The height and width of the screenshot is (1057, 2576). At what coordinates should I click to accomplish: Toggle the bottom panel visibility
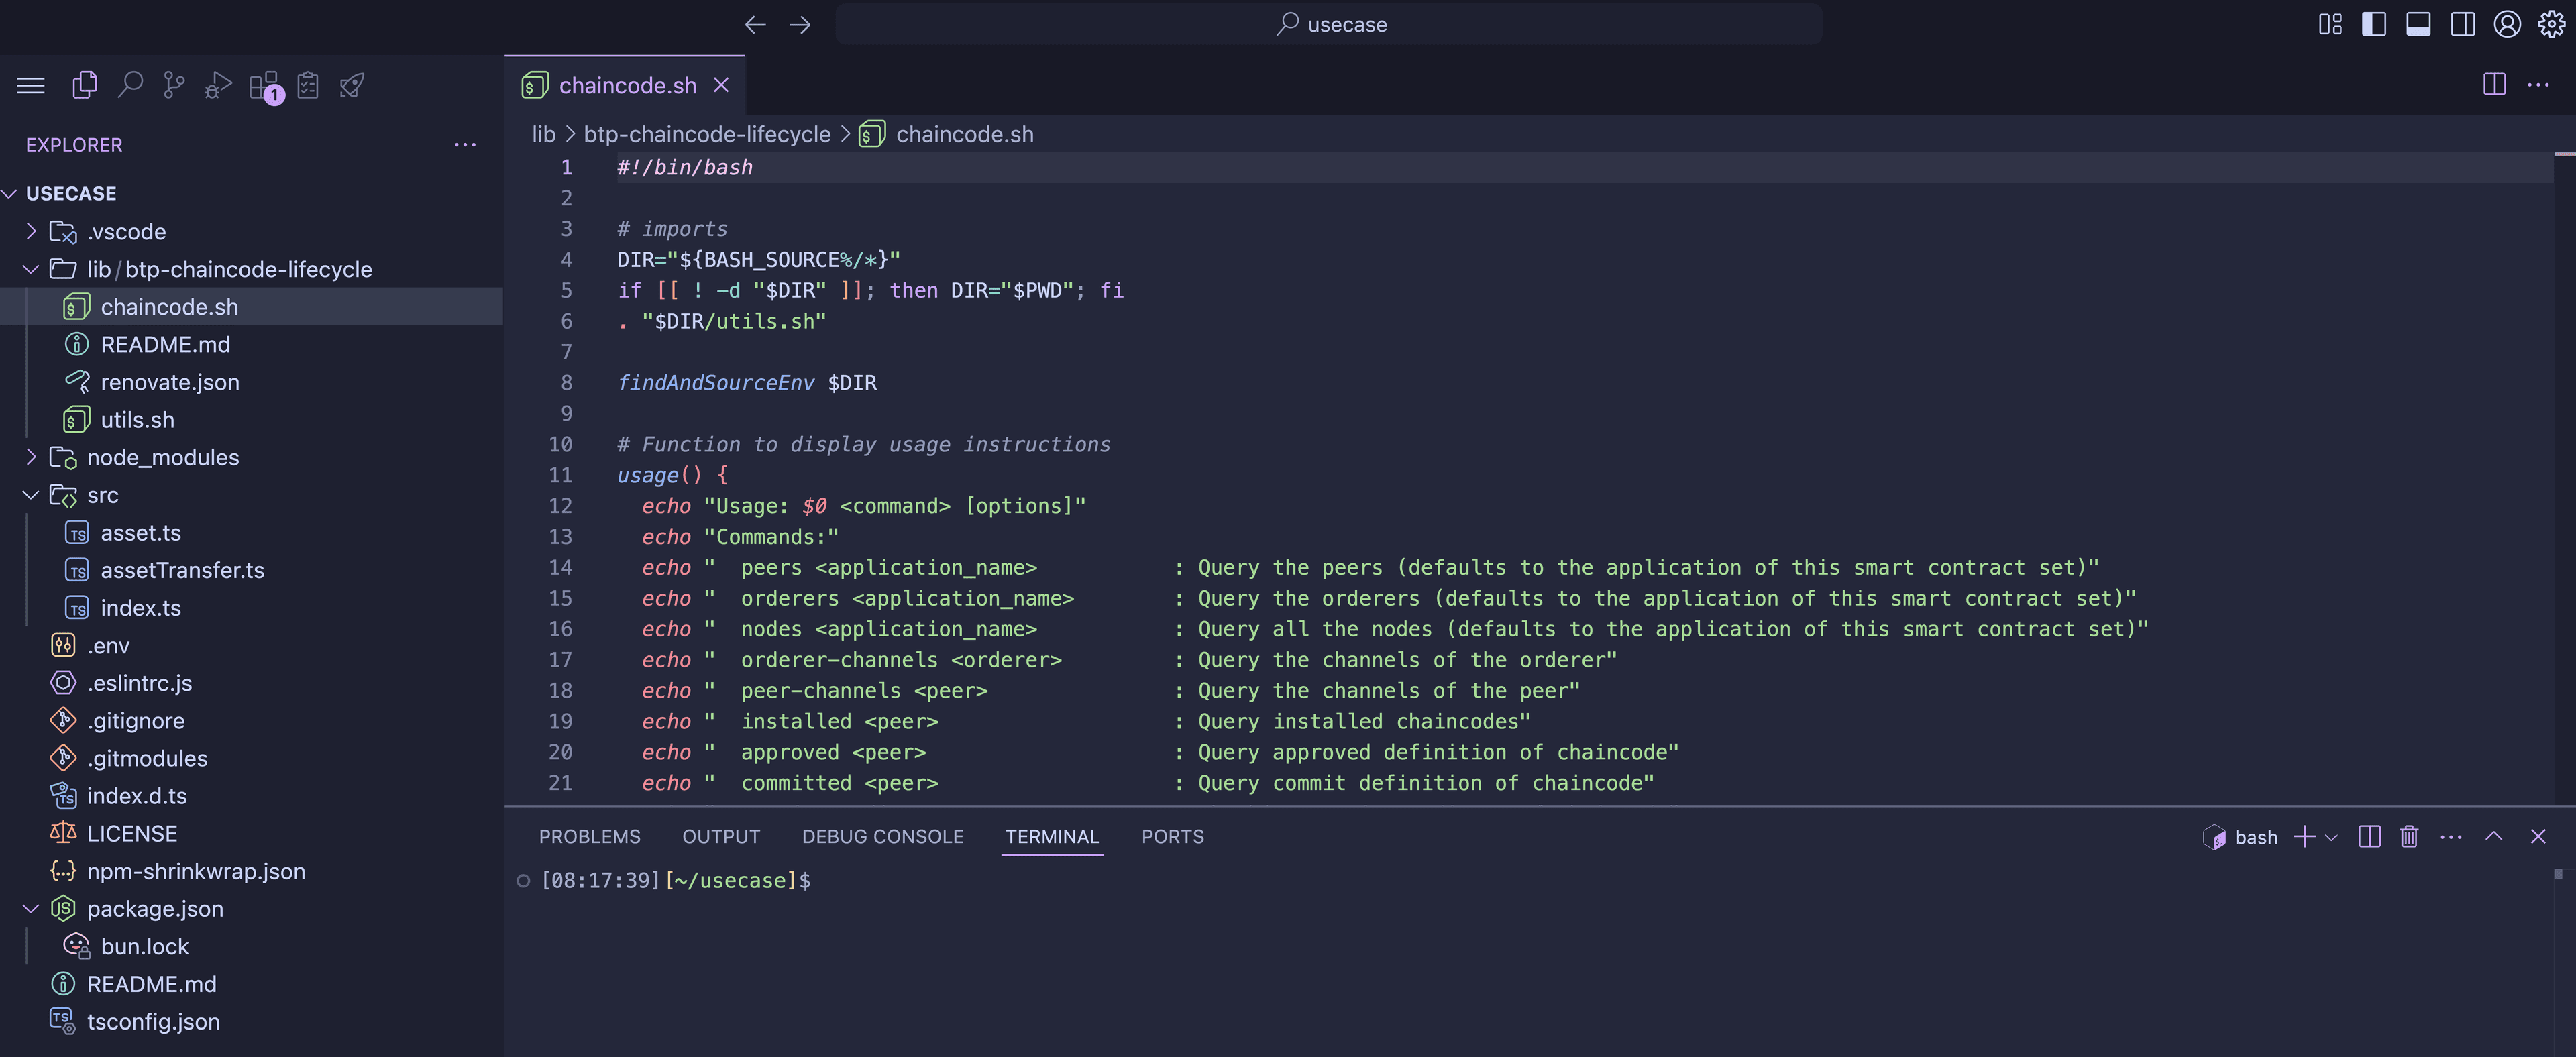point(2418,25)
